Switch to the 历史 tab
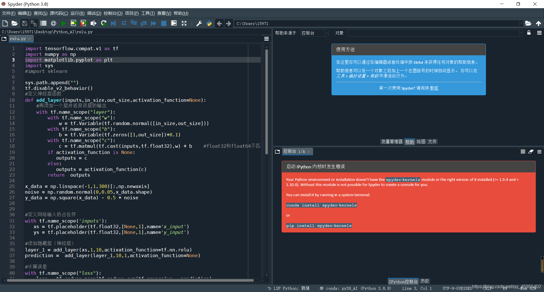544x292 pixels. [425, 281]
